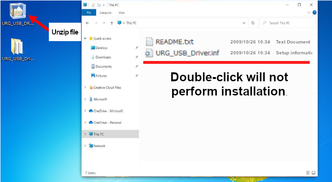Open the recent locations dropdown arrow

[x=104, y=23]
